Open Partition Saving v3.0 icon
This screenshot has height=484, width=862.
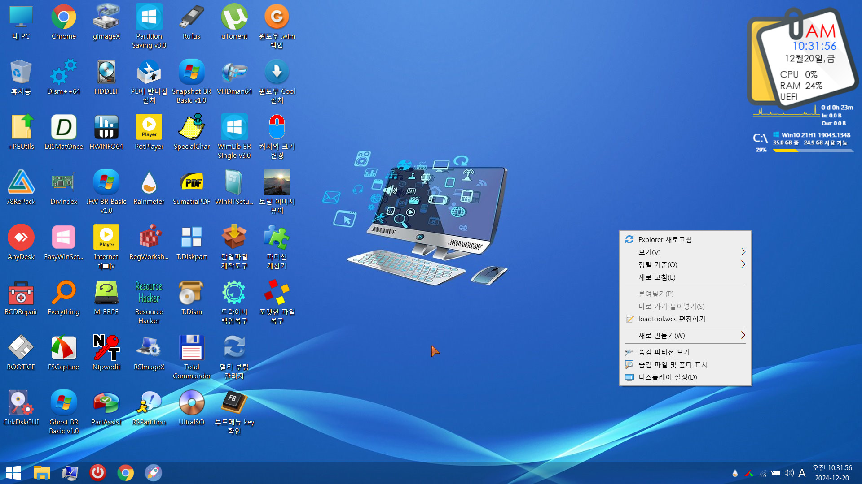click(149, 26)
